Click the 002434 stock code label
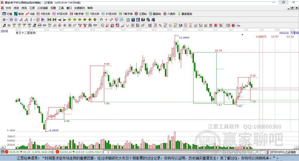 (284, 33)
